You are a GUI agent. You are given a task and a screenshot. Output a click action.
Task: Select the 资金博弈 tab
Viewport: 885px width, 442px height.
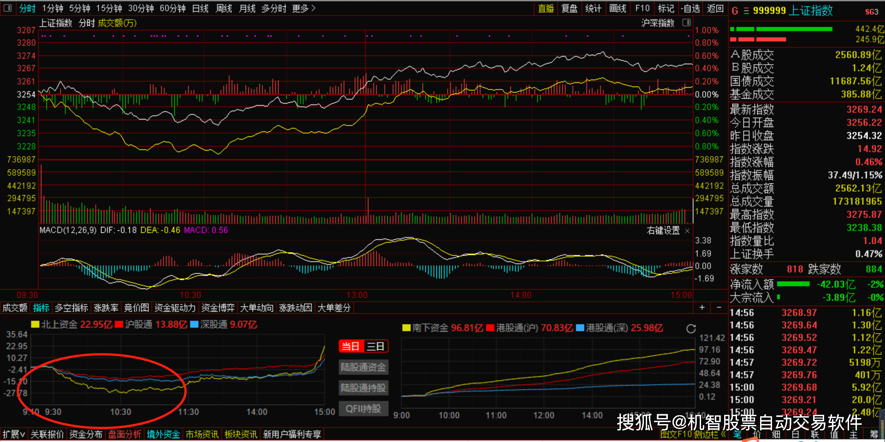218,308
